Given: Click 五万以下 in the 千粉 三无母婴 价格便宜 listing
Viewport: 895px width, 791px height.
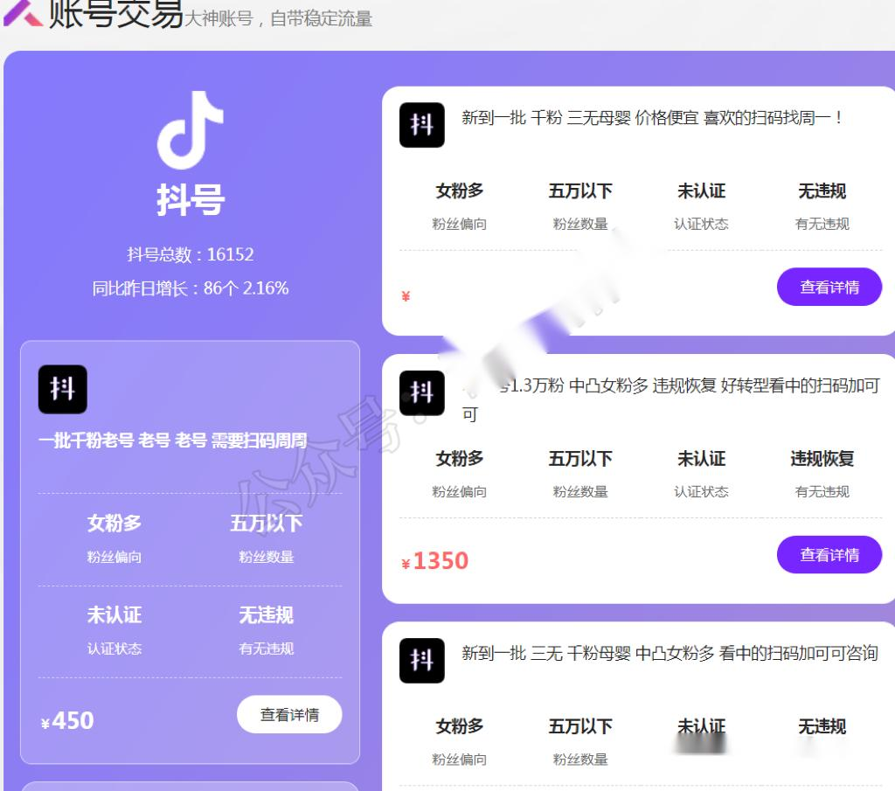Looking at the screenshot, I should pyautogui.click(x=580, y=191).
